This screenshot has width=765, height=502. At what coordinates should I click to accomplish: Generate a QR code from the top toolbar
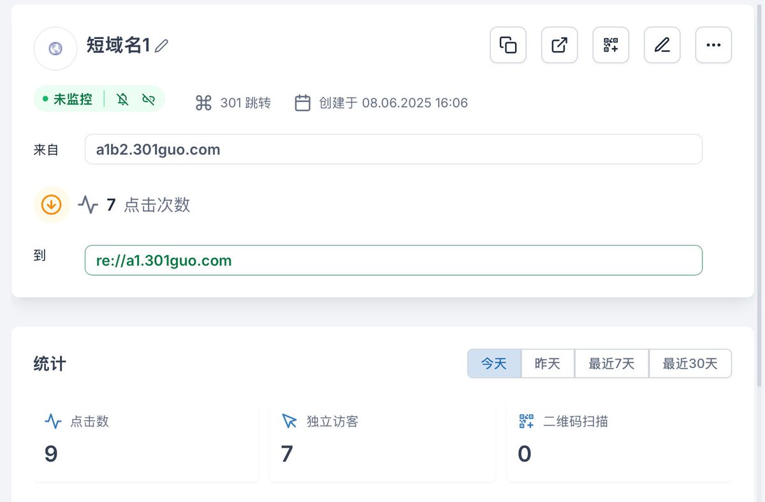611,45
